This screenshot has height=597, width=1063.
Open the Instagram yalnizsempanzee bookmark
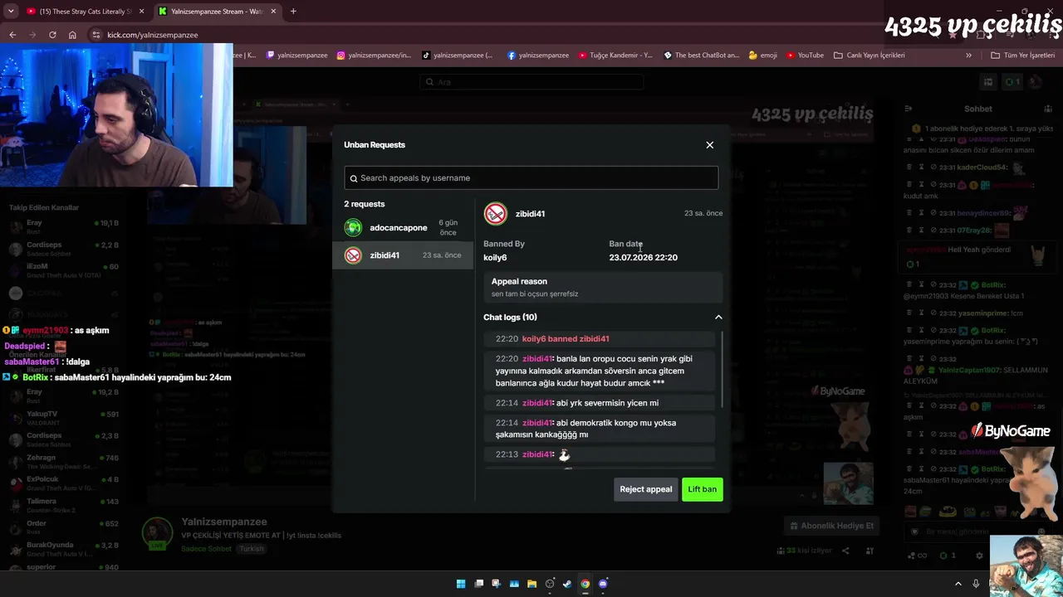coord(374,56)
